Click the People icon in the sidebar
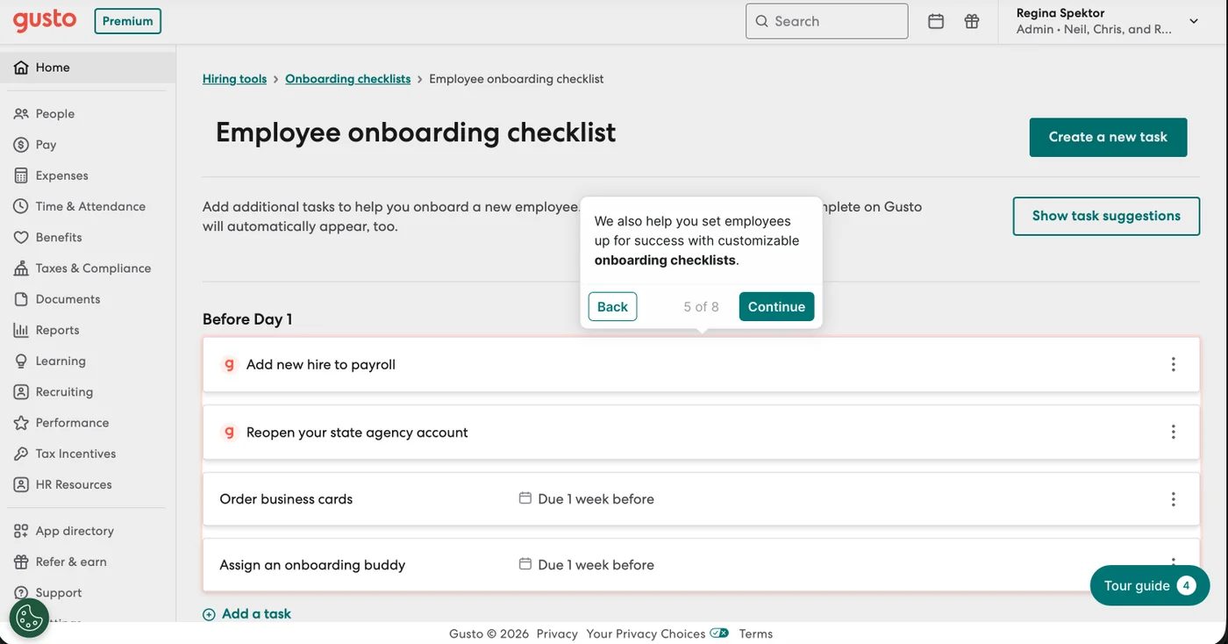This screenshot has width=1228, height=644. [21, 114]
